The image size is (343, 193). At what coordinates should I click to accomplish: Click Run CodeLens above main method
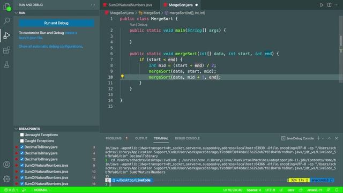coord(132,25)
